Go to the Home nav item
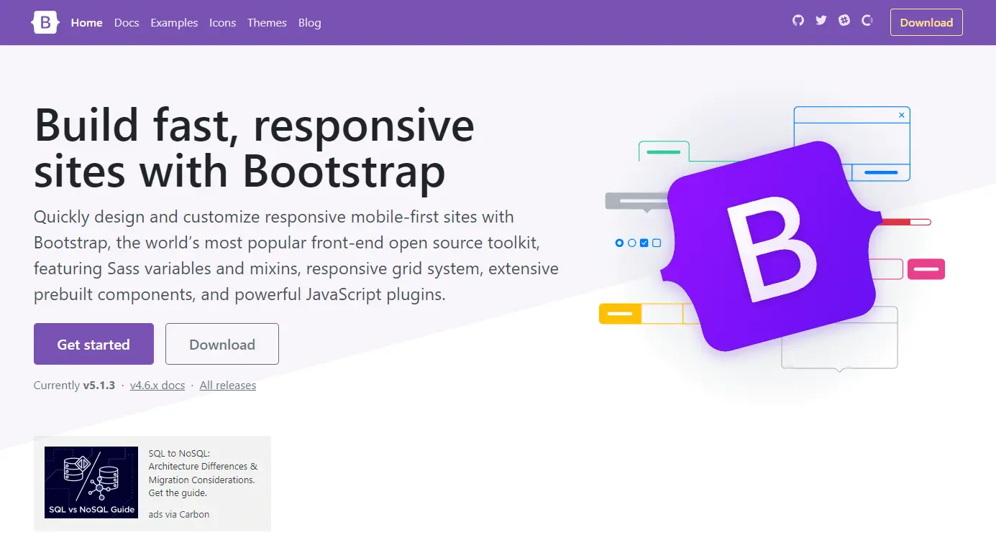 (87, 22)
